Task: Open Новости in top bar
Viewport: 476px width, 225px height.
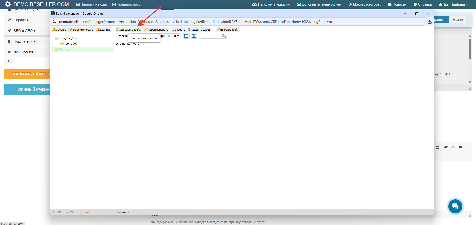Action: (397, 4)
